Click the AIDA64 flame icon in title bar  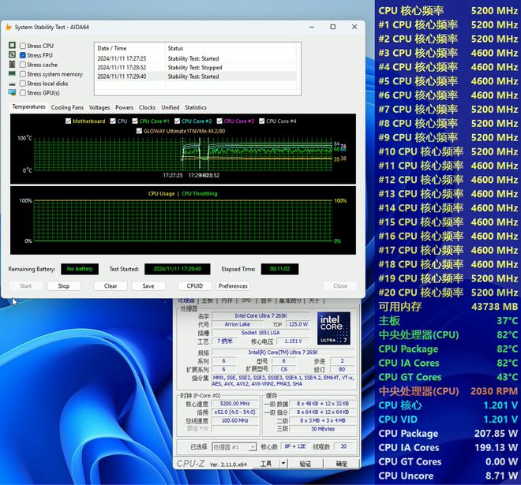point(8,27)
